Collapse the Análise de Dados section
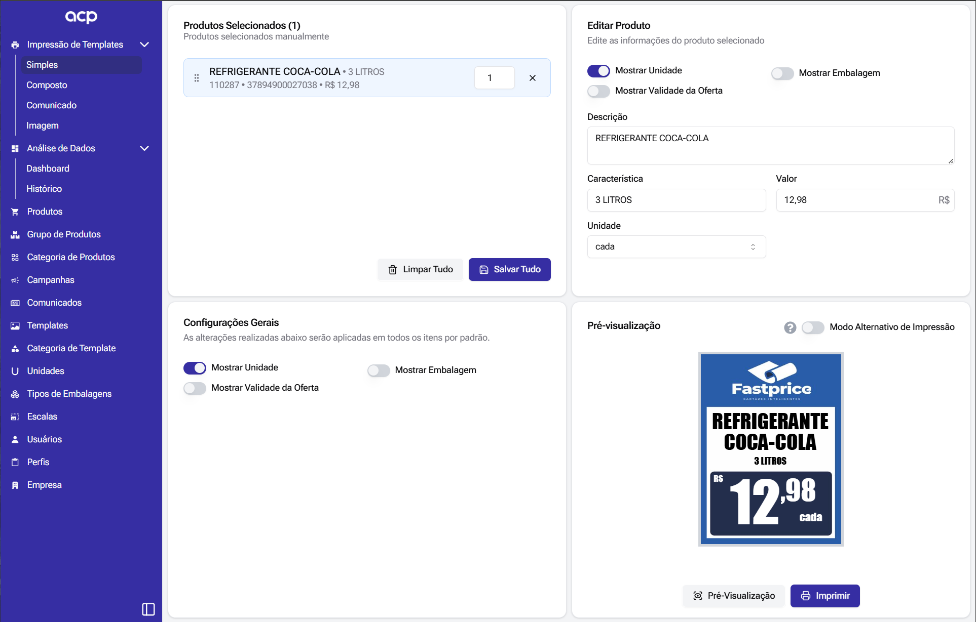The width and height of the screenshot is (976, 622). pos(144,148)
